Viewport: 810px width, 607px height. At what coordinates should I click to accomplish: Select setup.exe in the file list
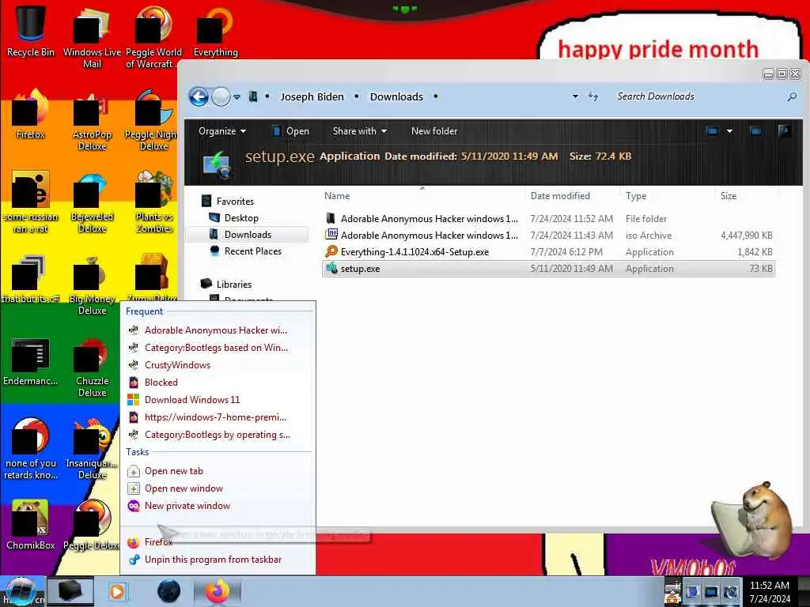coord(548,269)
